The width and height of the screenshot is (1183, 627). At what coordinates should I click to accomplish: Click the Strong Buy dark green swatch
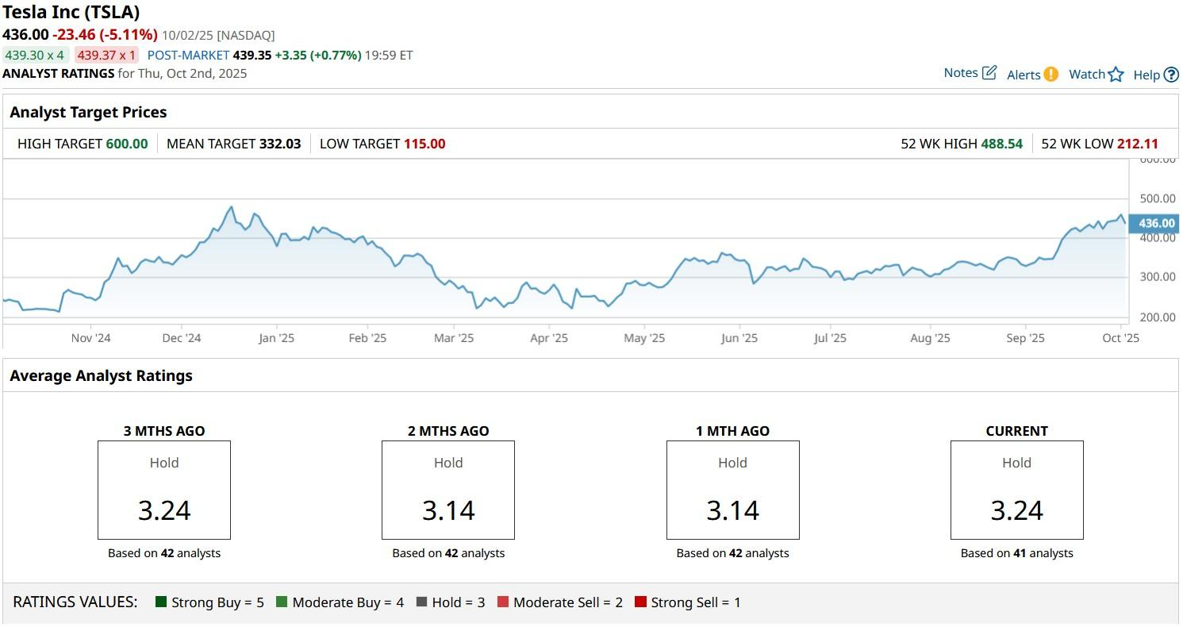(161, 602)
